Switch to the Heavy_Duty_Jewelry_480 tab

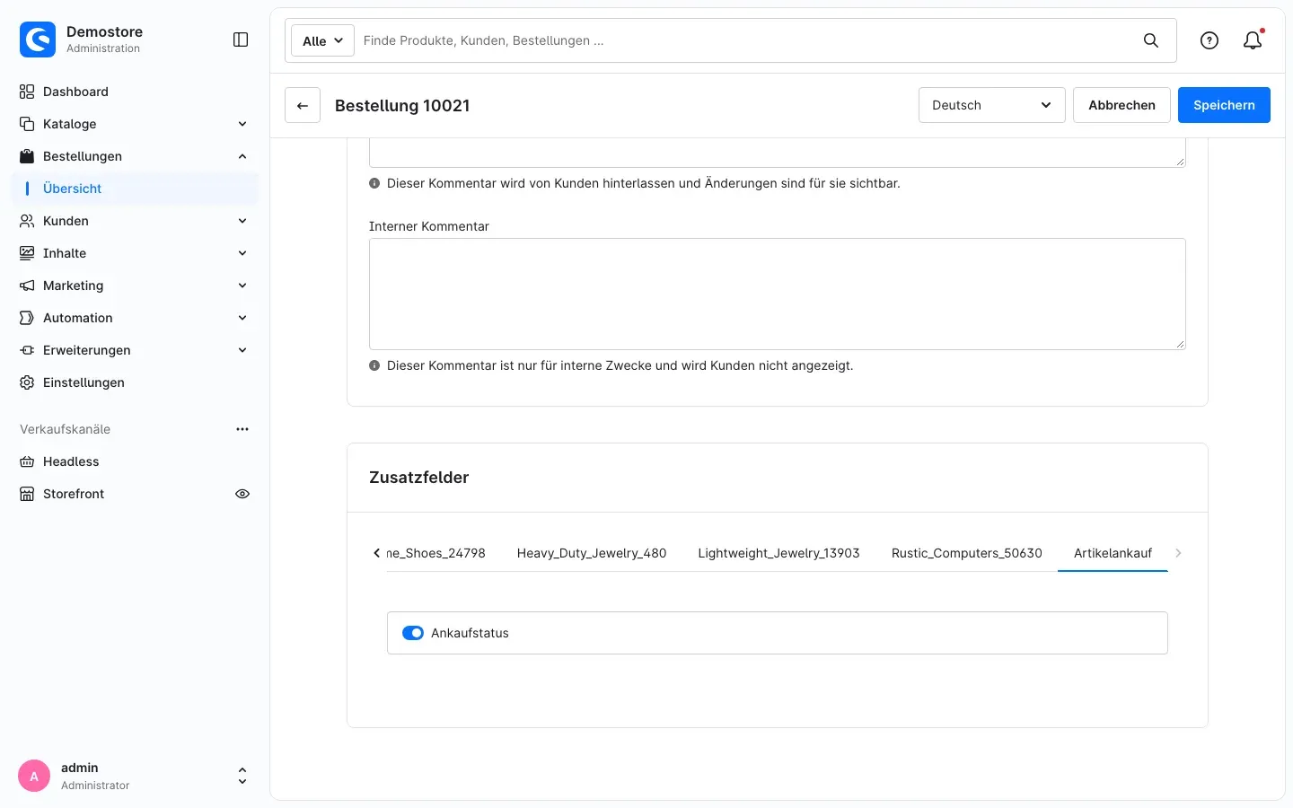pyautogui.click(x=592, y=553)
